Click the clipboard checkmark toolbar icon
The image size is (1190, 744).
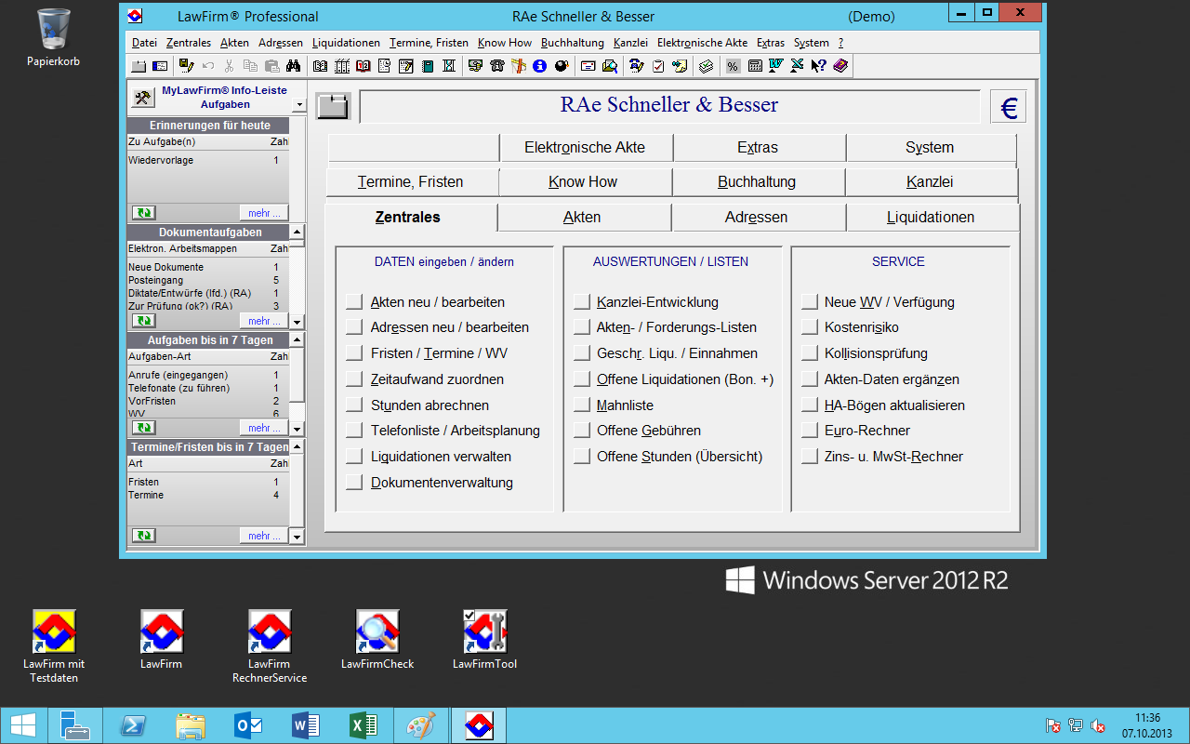click(x=657, y=66)
